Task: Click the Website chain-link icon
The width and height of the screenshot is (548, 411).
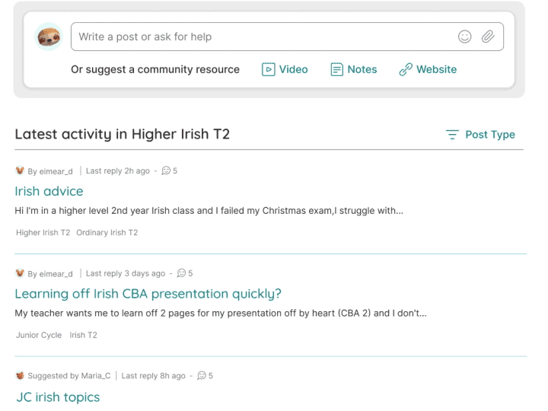Action: [x=406, y=69]
